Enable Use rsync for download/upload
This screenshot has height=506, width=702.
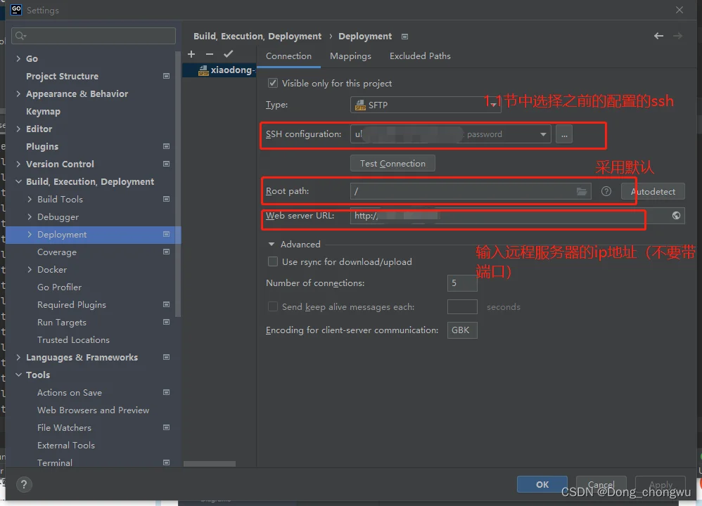tap(273, 261)
